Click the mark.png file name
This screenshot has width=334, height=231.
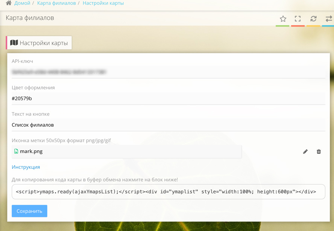31,151
